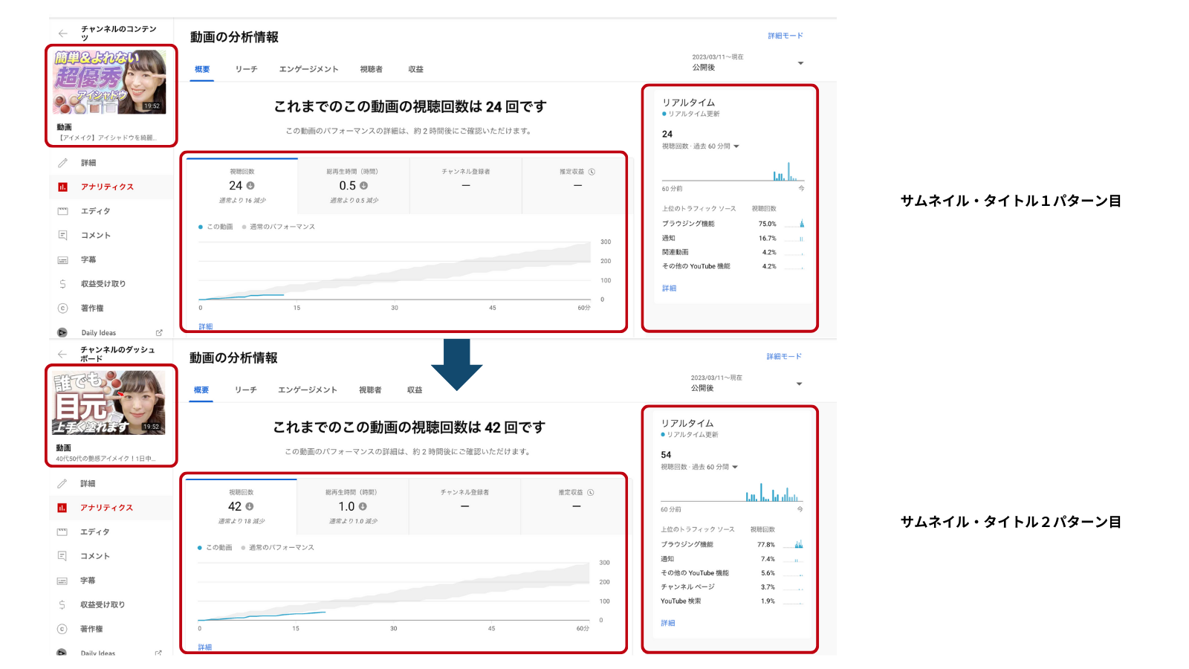Open コメント in the sidebar under the 超優秀 thumbnail

click(x=95, y=236)
